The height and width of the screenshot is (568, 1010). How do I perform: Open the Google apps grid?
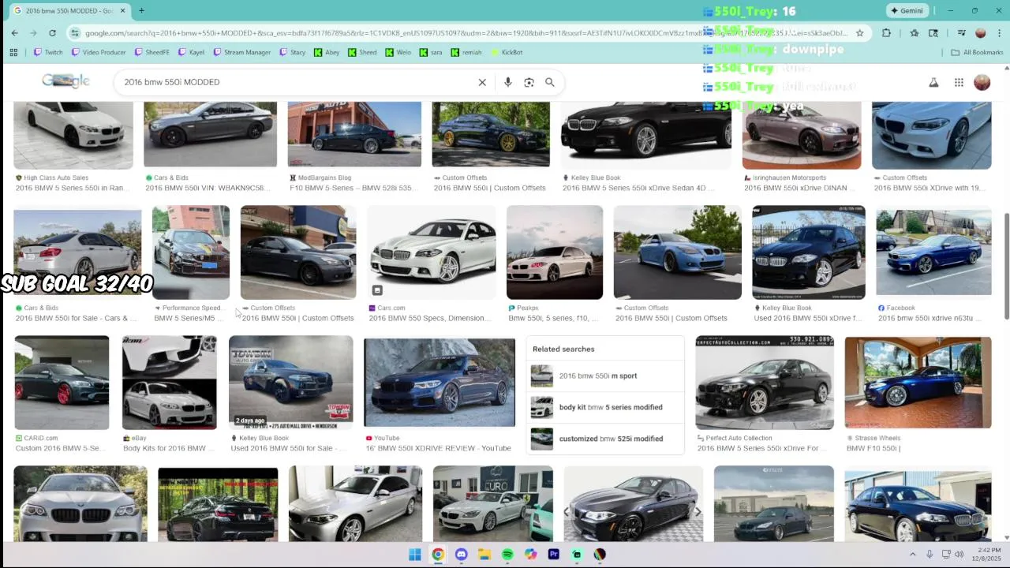pyautogui.click(x=959, y=82)
